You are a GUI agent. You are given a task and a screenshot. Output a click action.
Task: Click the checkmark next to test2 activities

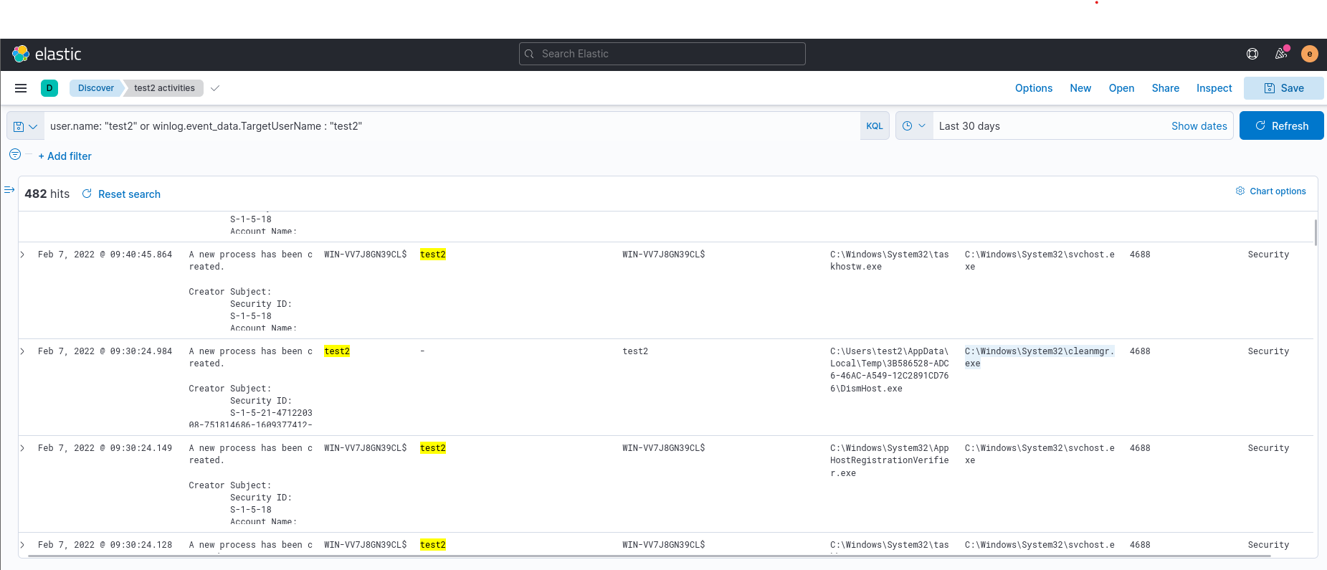coord(215,88)
